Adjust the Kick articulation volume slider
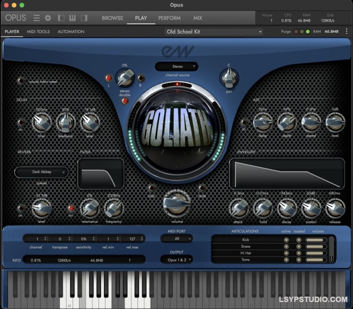 [315, 240]
